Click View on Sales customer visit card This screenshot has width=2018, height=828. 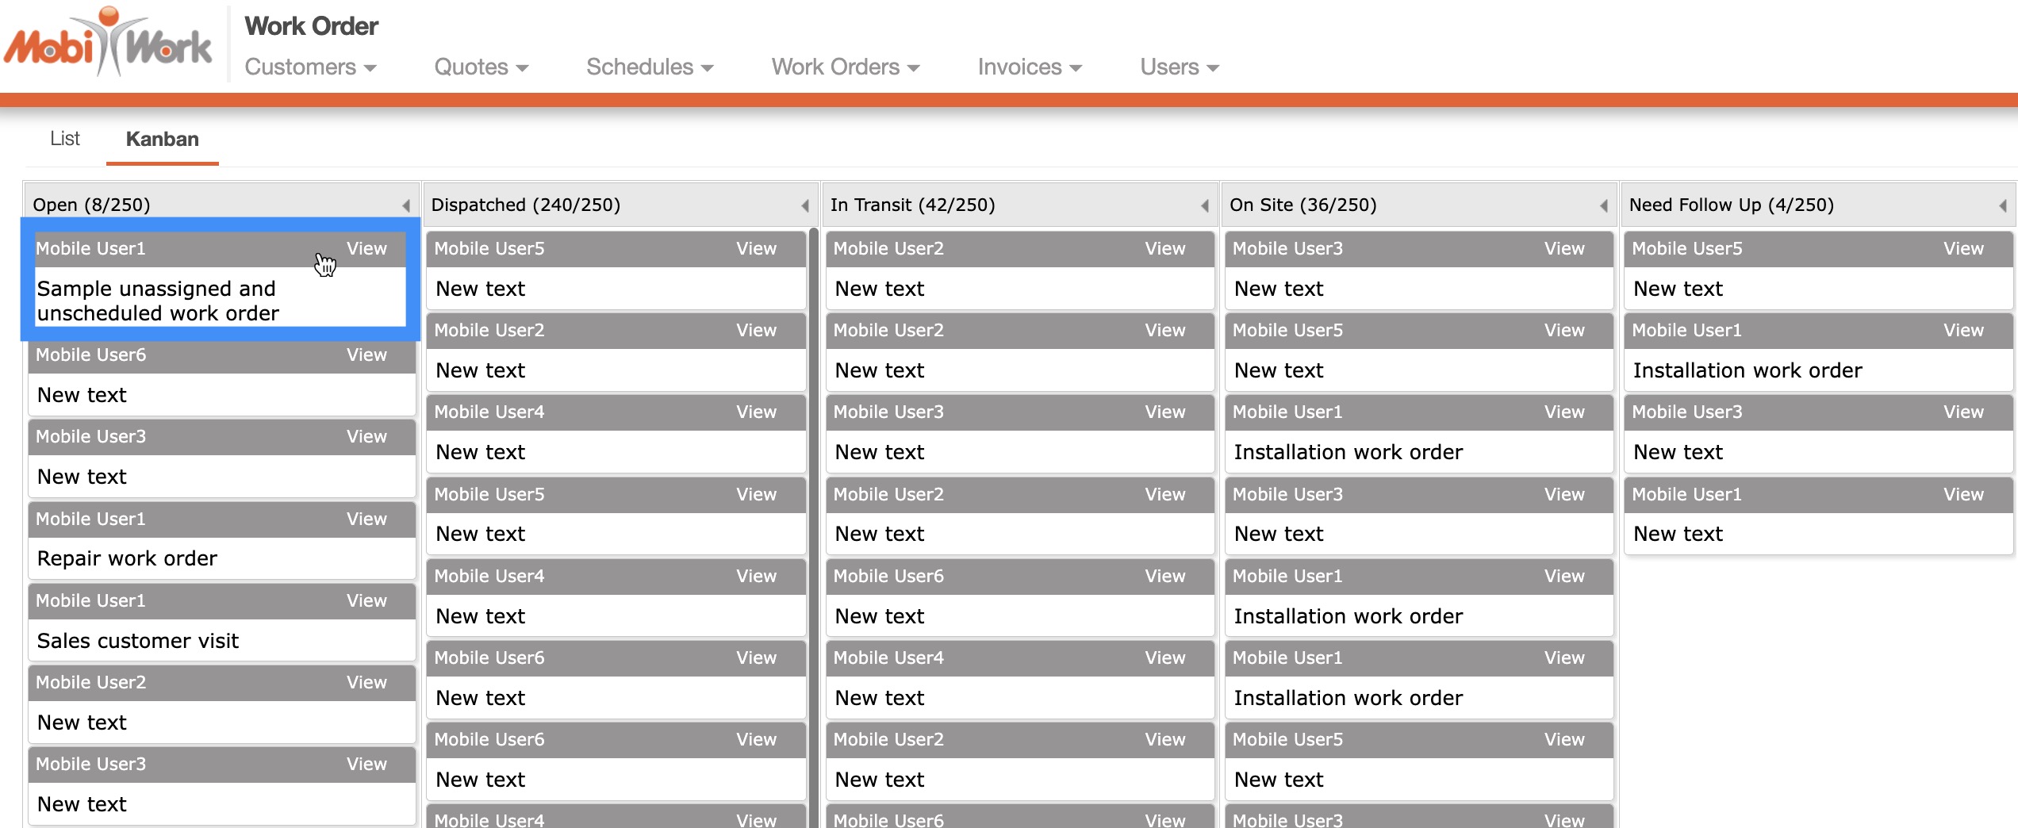(x=366, y=601)
